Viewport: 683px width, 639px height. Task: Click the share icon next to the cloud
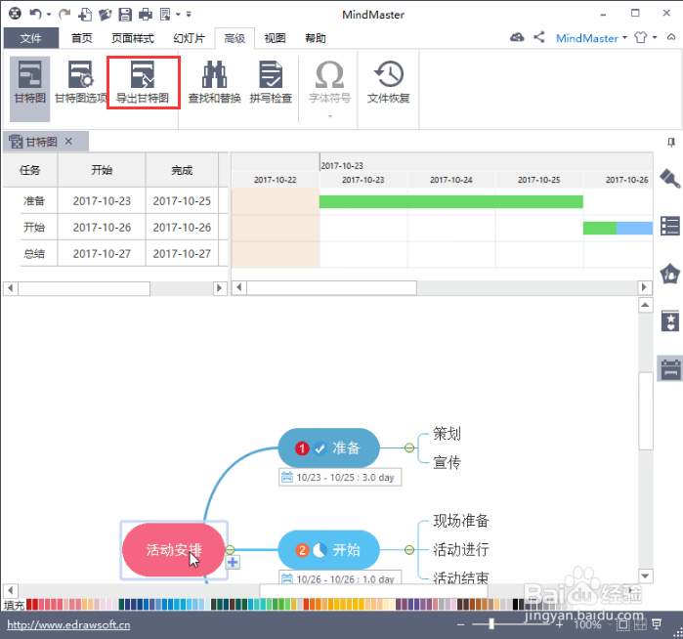[x=539, y=37]
